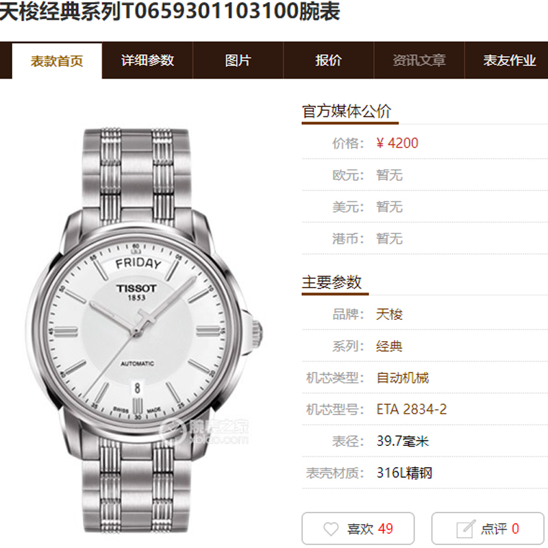Select the 资讯文章 tab
This screenshot has height=548, width=548.
(419, 60)
